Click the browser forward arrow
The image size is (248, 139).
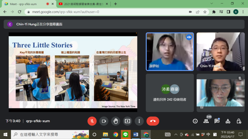[12, 12]
